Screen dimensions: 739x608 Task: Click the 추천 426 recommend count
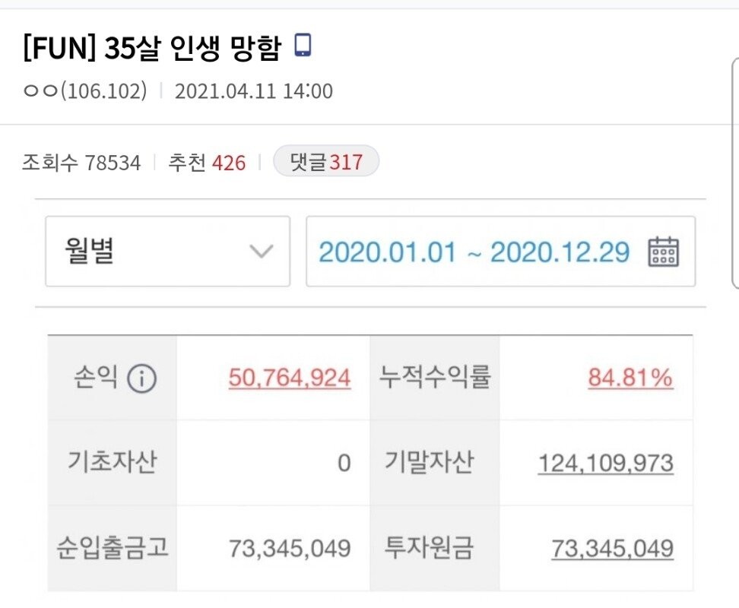point(207,163)
